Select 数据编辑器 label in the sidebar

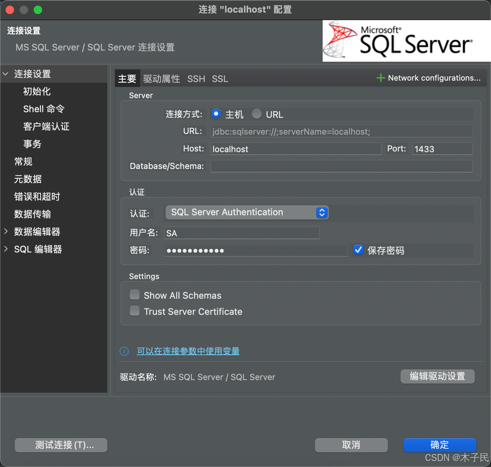tap(37, 232)
